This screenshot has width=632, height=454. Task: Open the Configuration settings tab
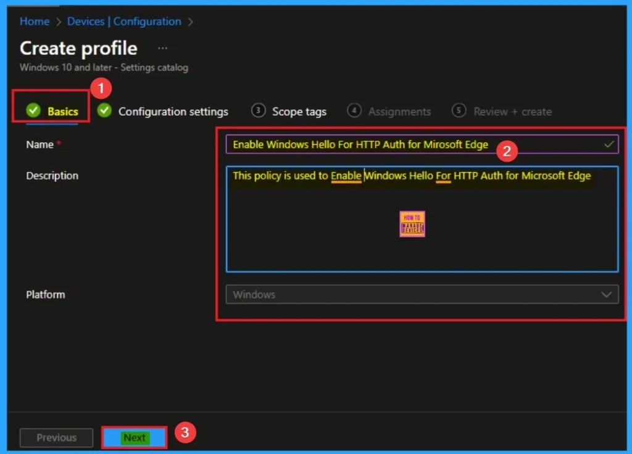pos(173,112)
